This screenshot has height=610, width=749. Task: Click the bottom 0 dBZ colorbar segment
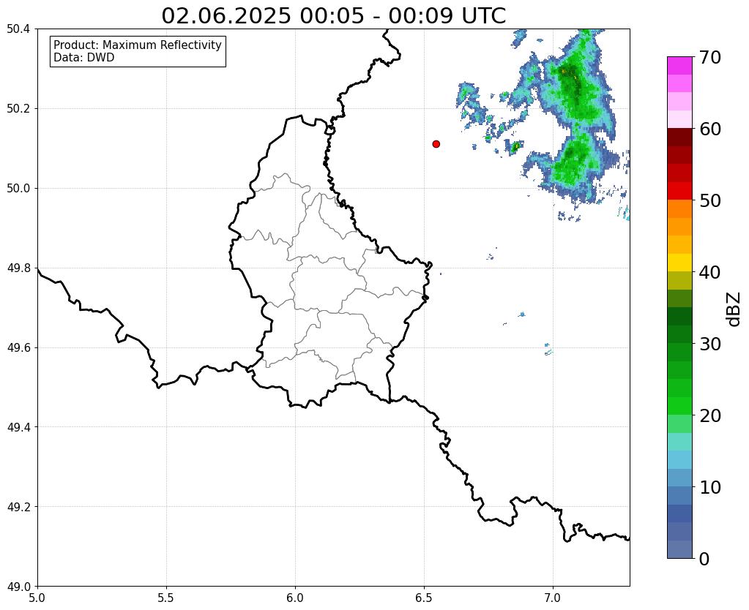(x=679, y=549)
